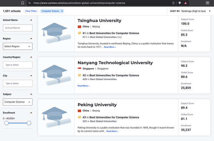Remove Computer Science filter chip via X

pos(62,11)
